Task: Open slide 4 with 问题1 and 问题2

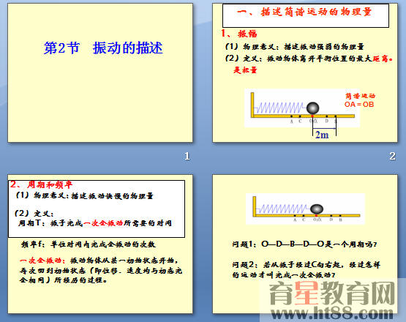Action: (x=305, y=244)
